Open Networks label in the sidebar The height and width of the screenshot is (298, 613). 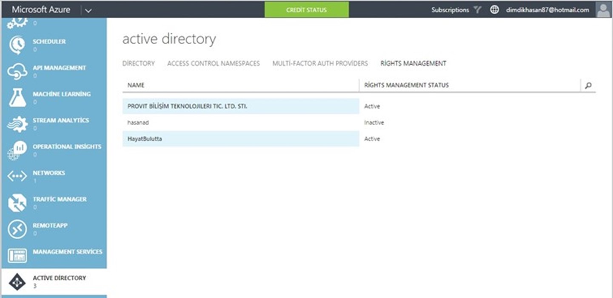click(49, 173)
